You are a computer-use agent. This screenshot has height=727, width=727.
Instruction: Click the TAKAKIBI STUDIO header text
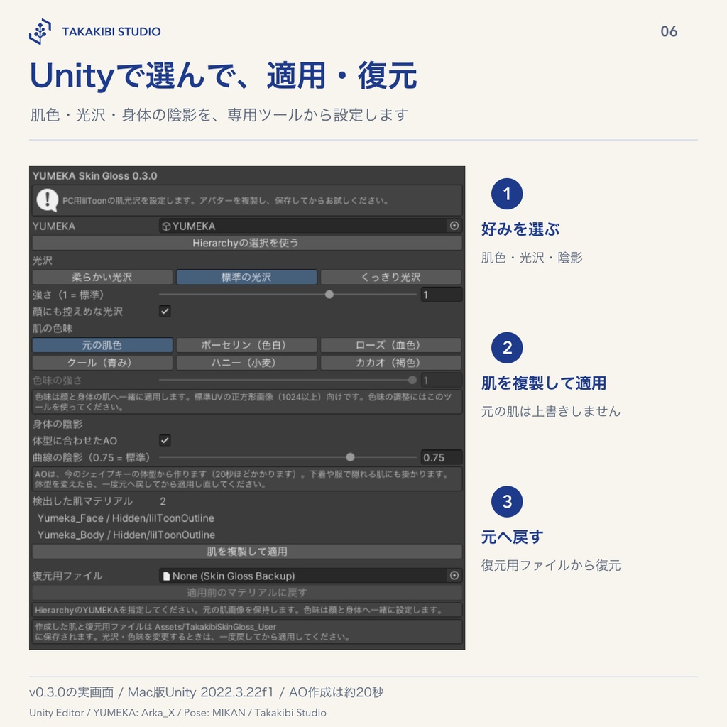[x=111, y=31]
